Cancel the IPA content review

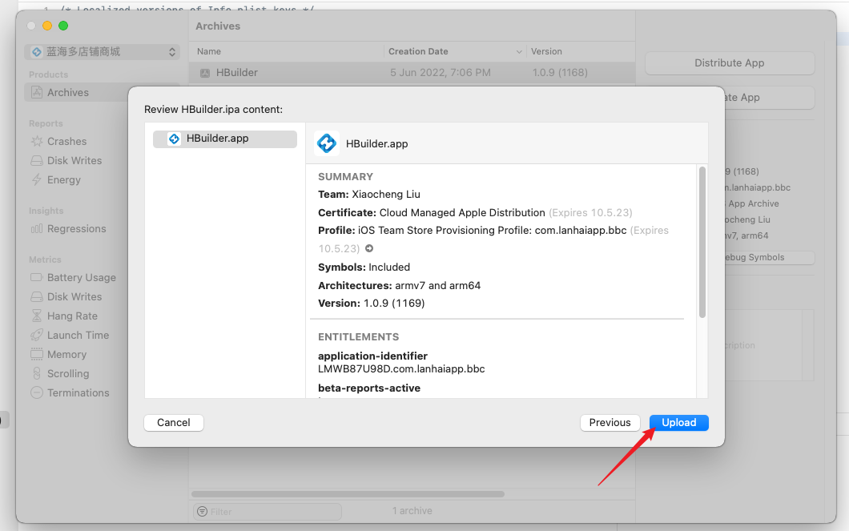pyautogui.click(x=173, y=423)
